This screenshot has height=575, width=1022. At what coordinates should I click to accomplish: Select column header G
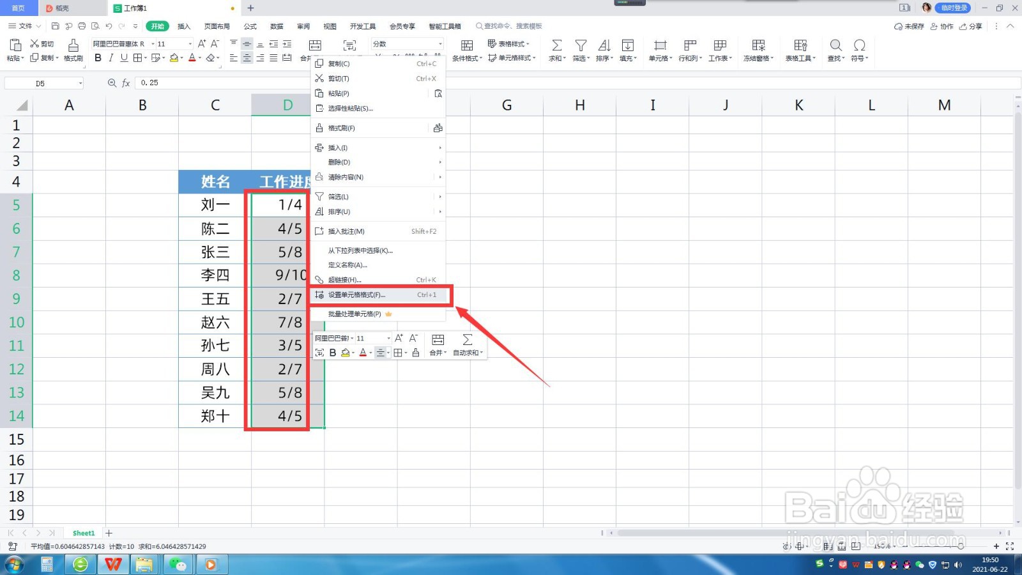tap(507, 105)
